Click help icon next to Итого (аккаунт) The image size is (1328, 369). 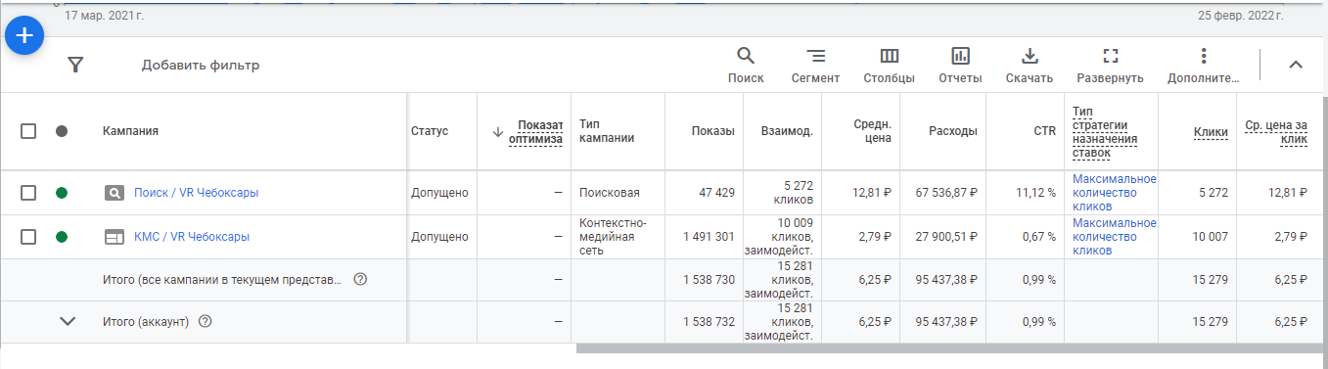click(206, 322)
